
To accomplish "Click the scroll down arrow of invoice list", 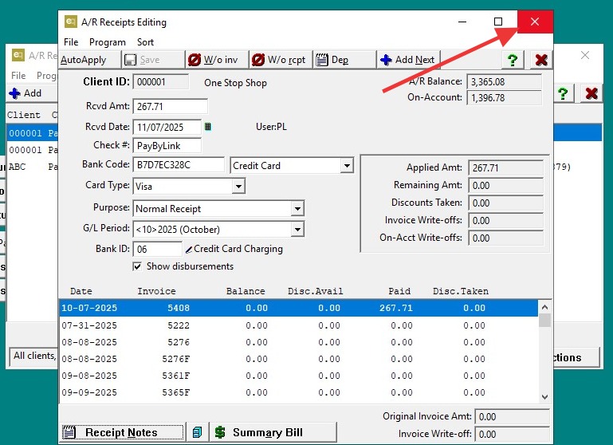I will click(x=545, y=396).
